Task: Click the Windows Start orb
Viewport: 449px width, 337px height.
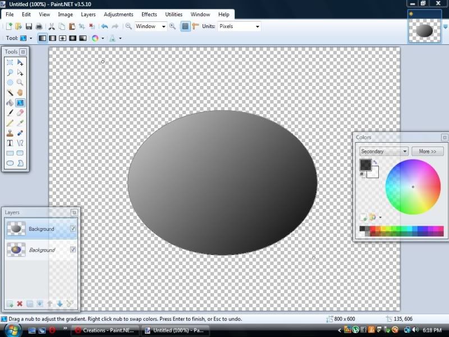Action: click(x=13, y=330)
